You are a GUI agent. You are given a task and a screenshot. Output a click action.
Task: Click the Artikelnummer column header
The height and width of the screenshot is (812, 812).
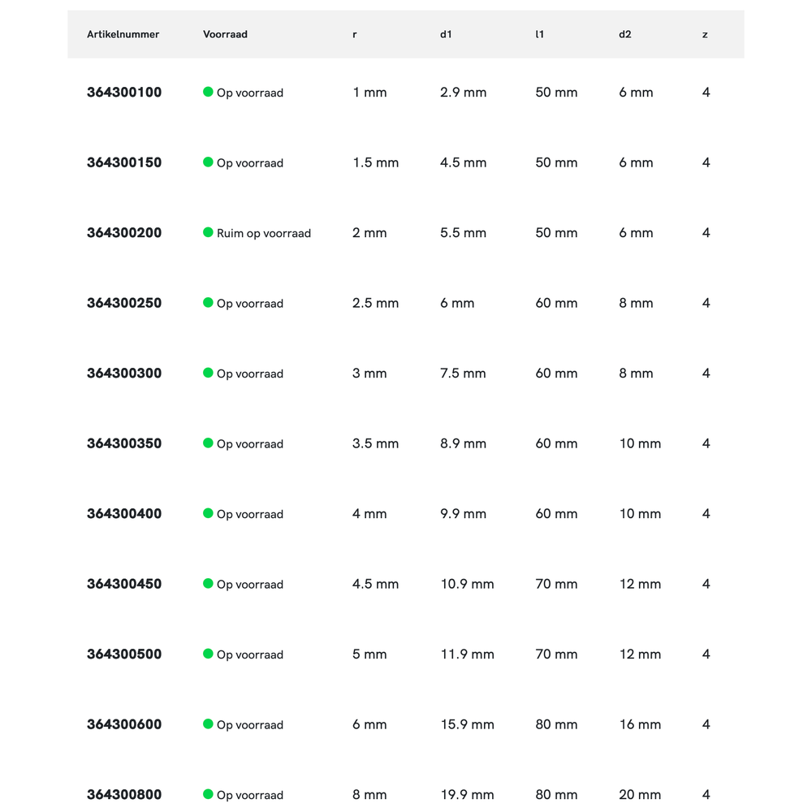coord(123,34)
